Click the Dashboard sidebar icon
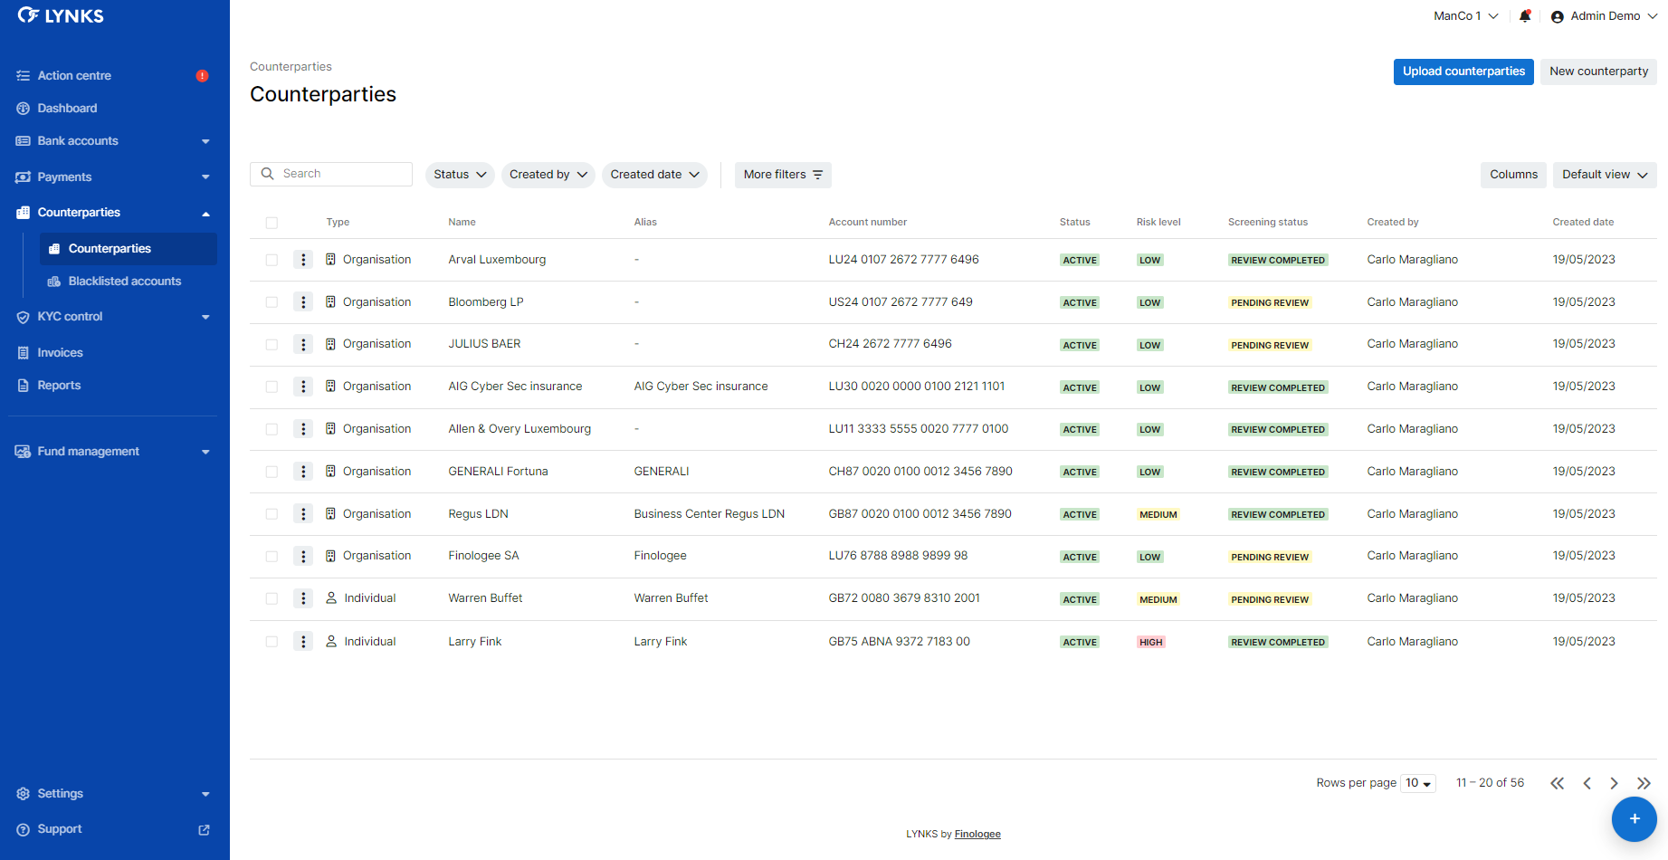This screenshot has height=860, width=1668. (x=24, y=109)
